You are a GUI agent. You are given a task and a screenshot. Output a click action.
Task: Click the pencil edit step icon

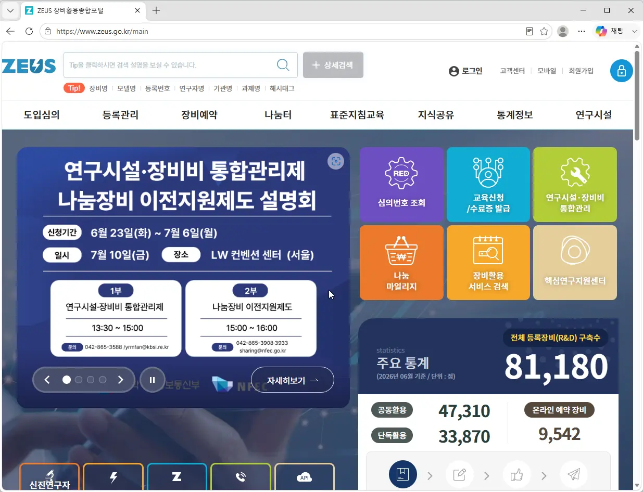(x=460, y=474)
